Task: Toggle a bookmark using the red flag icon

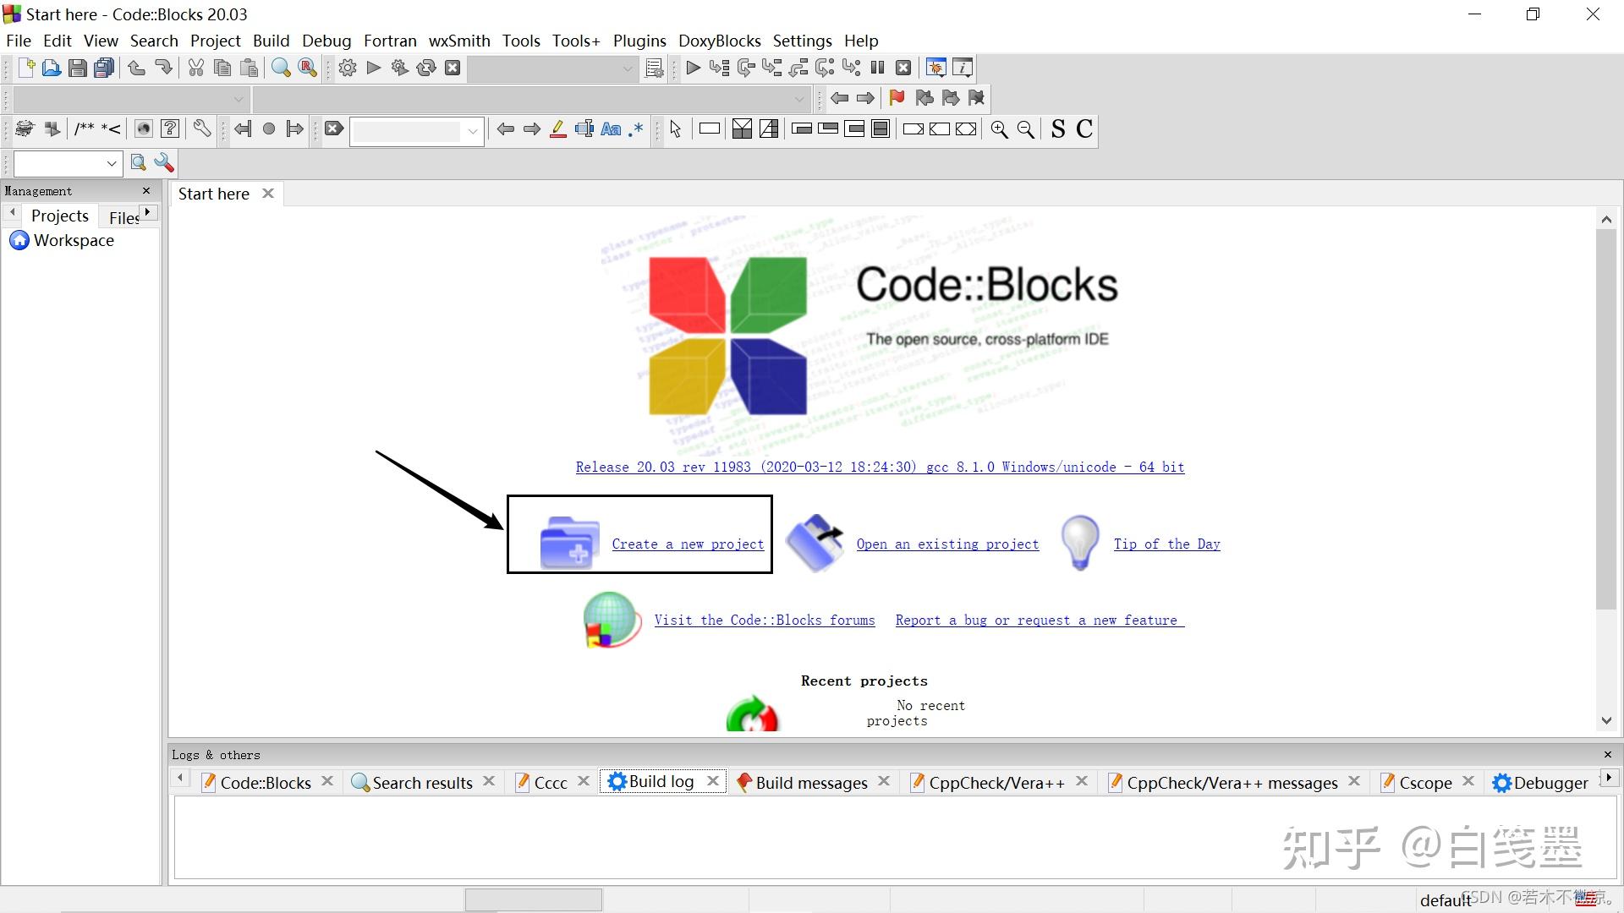Action: [x=897, y=98]
